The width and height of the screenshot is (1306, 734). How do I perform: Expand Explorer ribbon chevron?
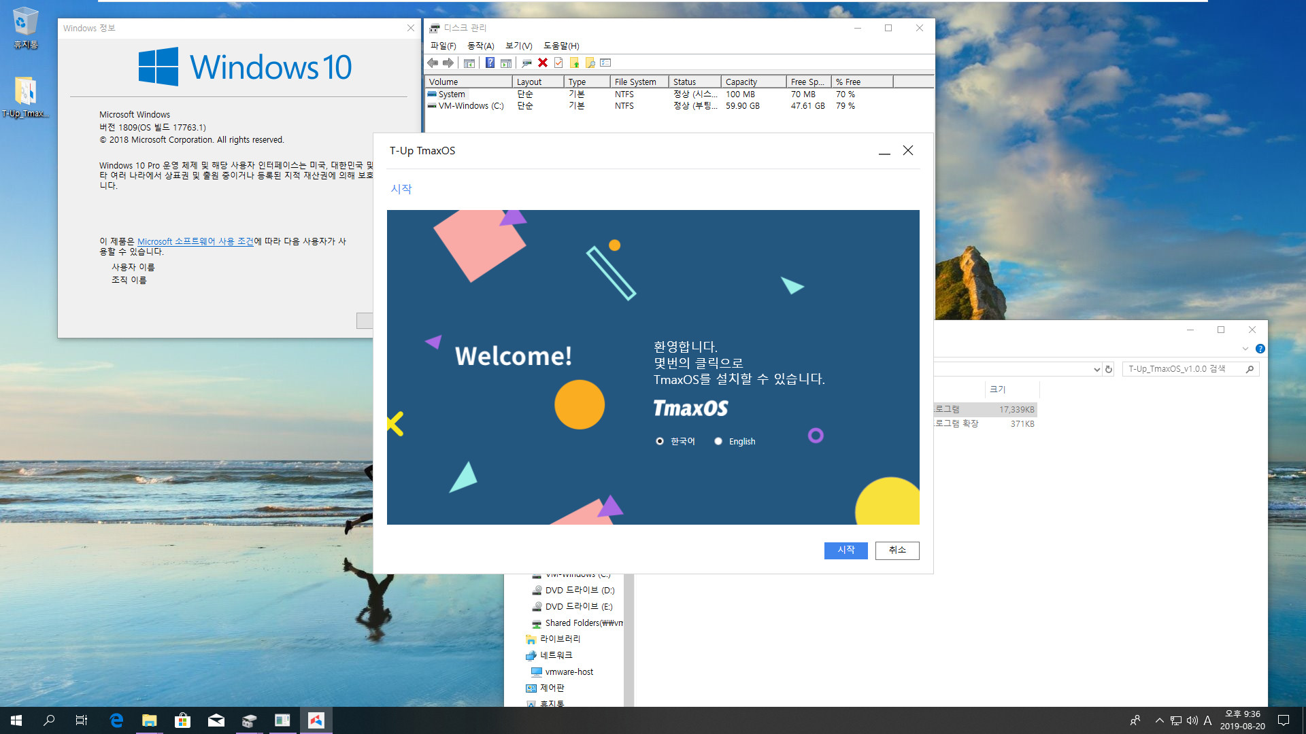click(x=1245, y=349)
